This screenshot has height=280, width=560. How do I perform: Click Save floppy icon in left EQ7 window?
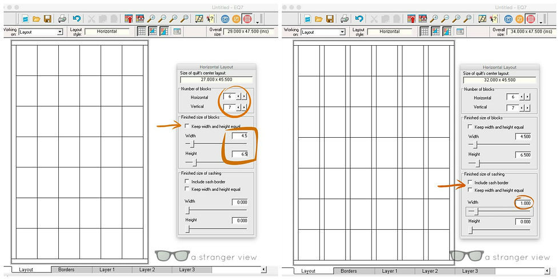[x=47, y=18]
